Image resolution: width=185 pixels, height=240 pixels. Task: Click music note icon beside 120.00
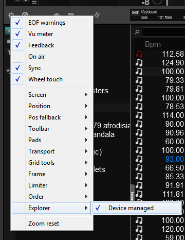(139, 229)
